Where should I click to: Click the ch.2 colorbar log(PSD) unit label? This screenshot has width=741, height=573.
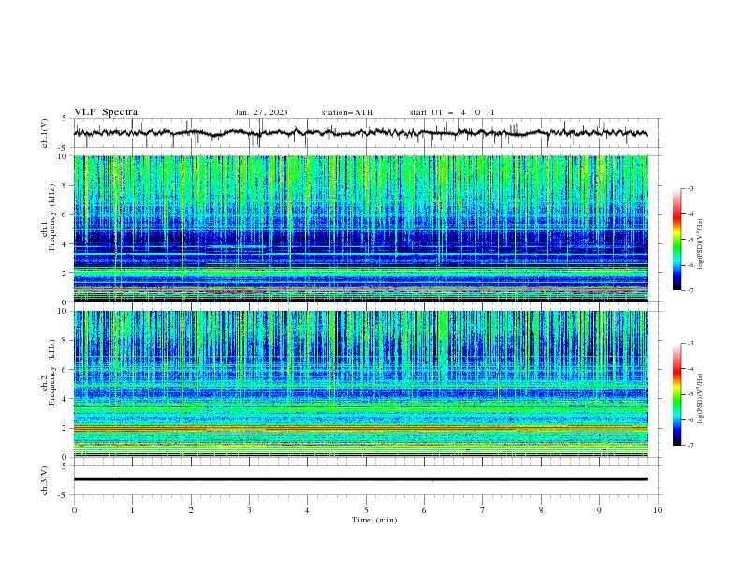[701, 399]
